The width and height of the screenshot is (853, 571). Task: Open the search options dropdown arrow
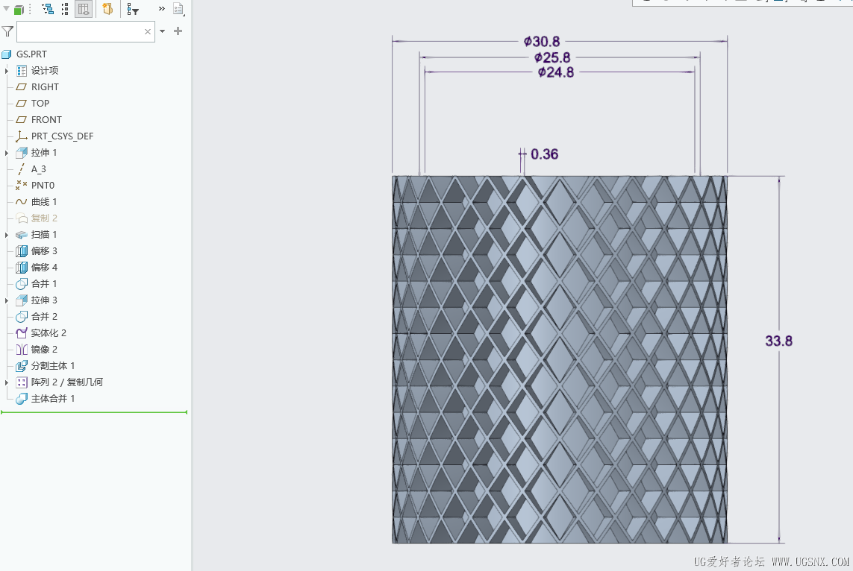coord(162,31)
